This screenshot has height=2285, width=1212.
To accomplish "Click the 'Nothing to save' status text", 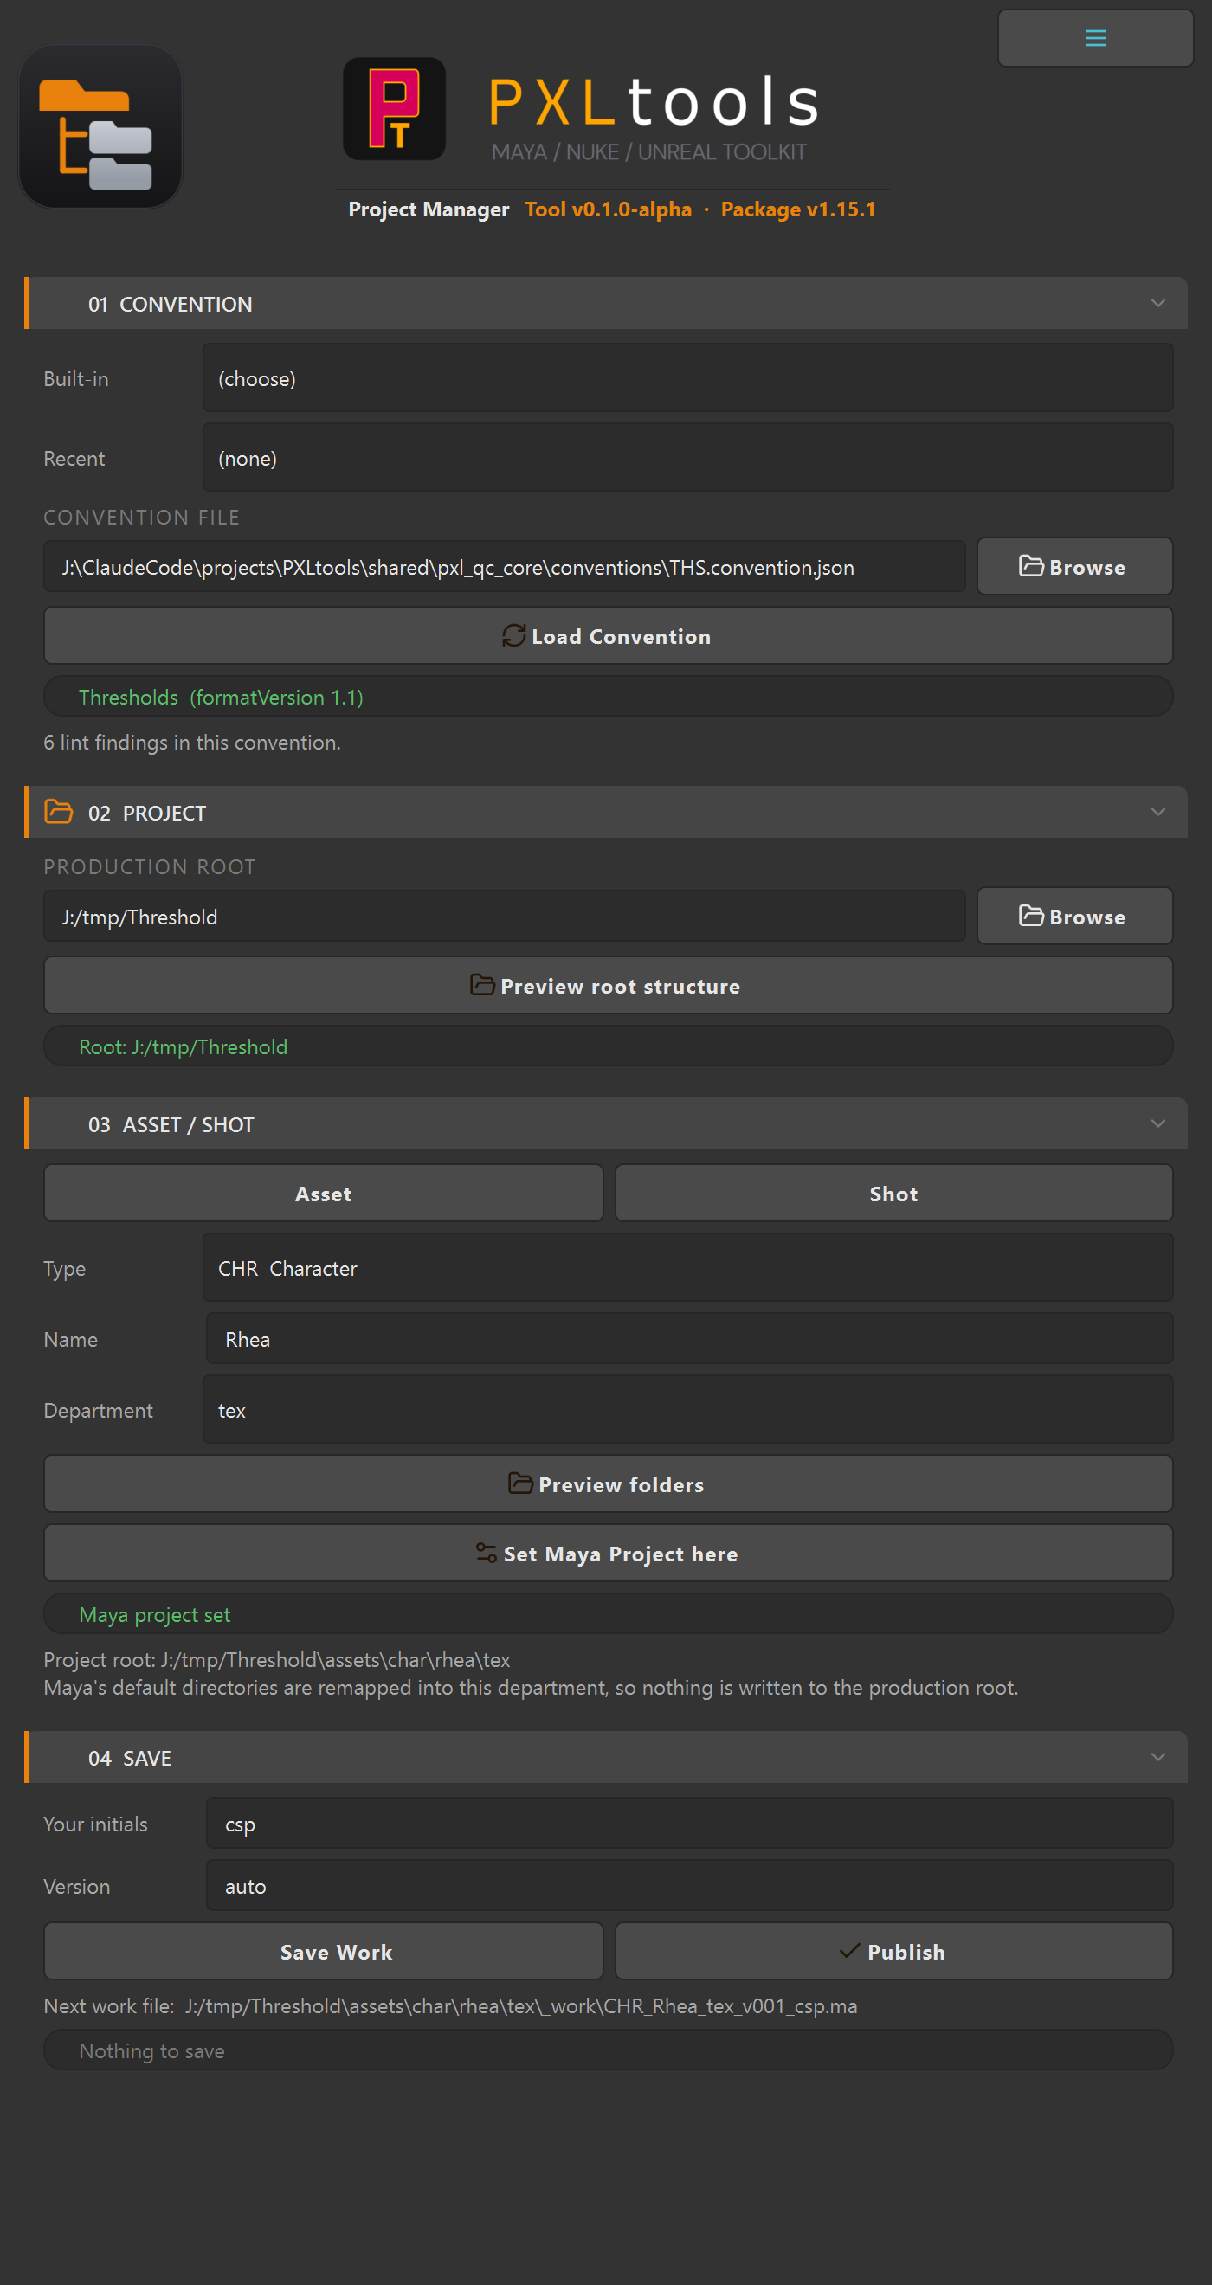I will [x=151, y=2050].
